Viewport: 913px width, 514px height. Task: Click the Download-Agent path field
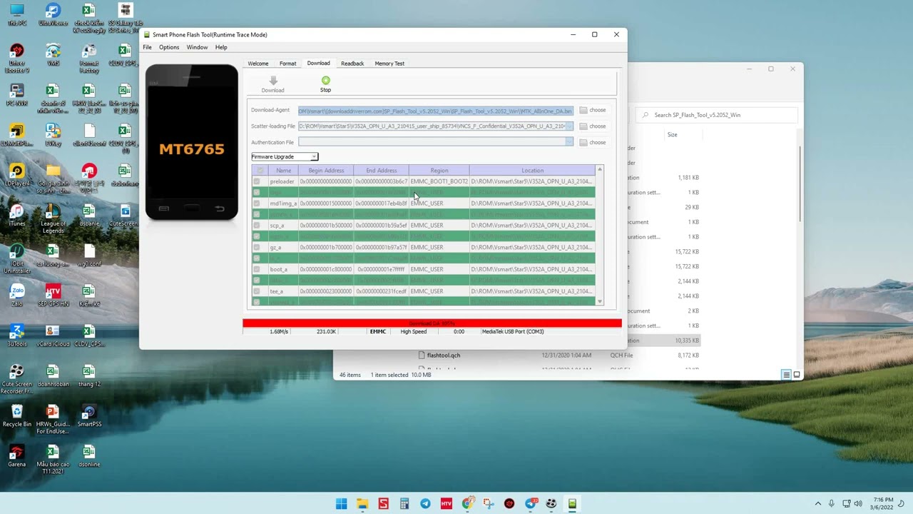[x=435, y=111]
